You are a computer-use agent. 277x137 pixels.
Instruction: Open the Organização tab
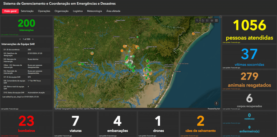point(61,11)
